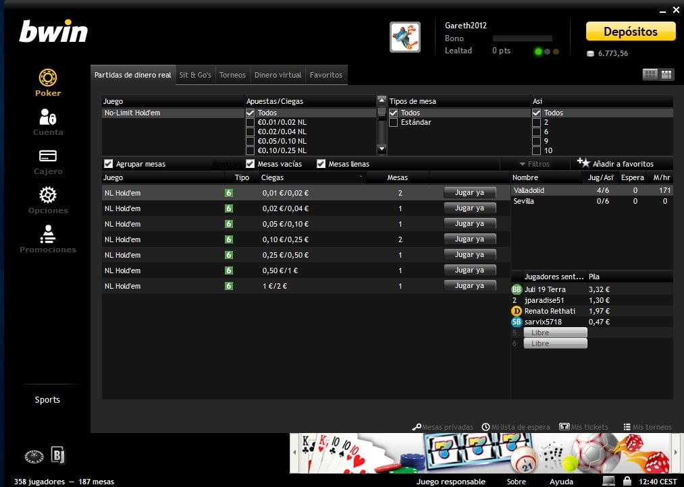Click the yellow Depósitos button

[x=631, y=31]
